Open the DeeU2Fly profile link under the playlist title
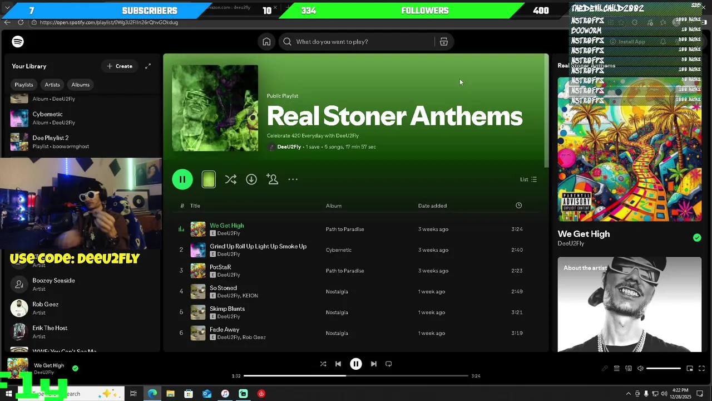Screen dimensions: 712x401 click(x=289, y=147)
